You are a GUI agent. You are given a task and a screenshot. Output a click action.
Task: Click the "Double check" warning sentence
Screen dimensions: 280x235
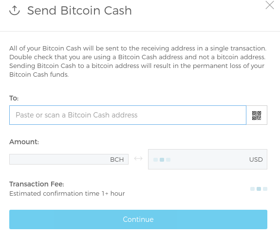[x=137, y=57]
